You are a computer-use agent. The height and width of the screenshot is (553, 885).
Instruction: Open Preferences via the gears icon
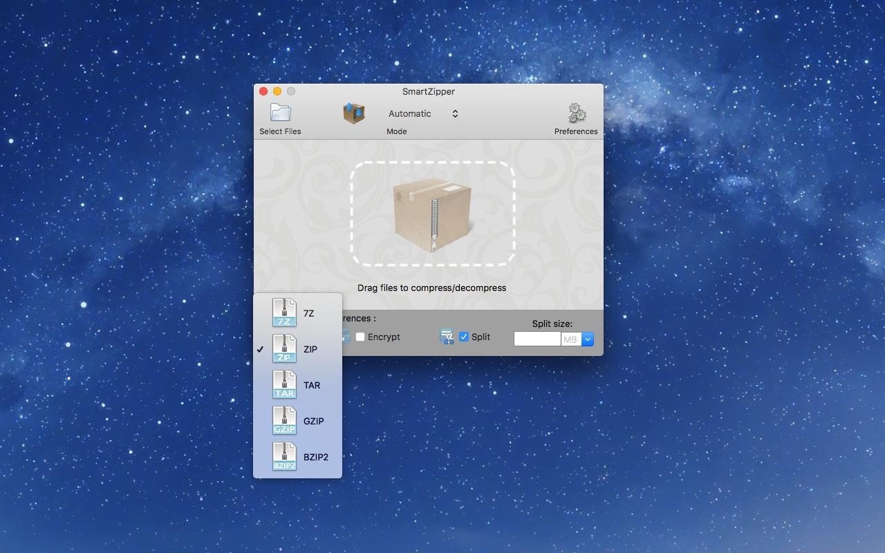pos(576,113)
